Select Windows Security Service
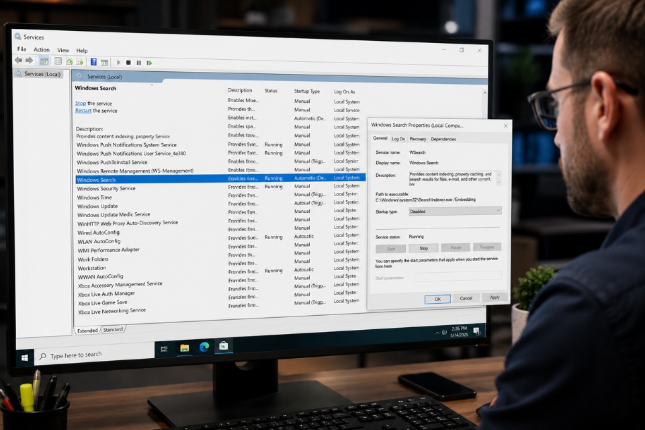Viewport: 645px width, 430px height. pyautogui.click(x=106, y=188)
